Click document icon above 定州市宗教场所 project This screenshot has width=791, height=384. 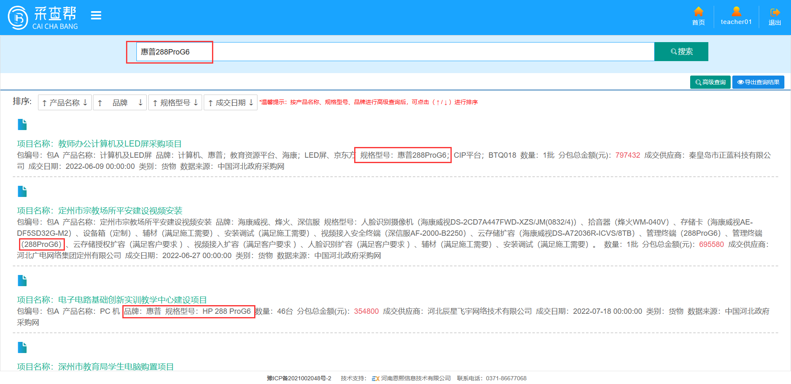click(x=22, y=191)
